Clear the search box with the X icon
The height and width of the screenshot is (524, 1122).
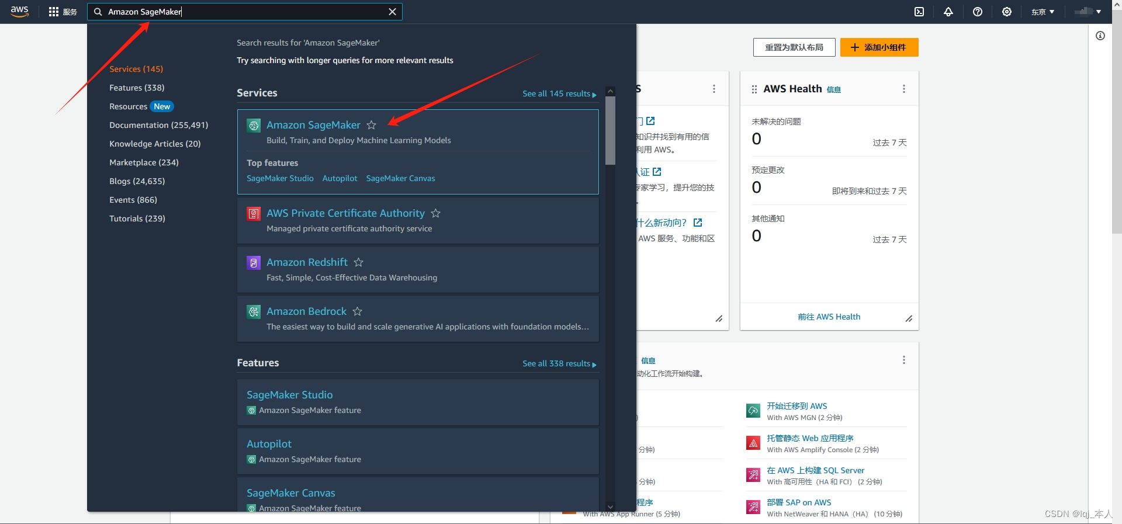(392, 12)
